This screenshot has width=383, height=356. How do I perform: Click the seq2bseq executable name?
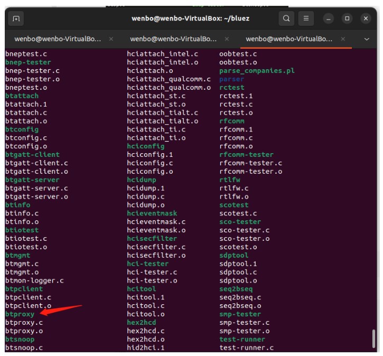click(236, 289)
